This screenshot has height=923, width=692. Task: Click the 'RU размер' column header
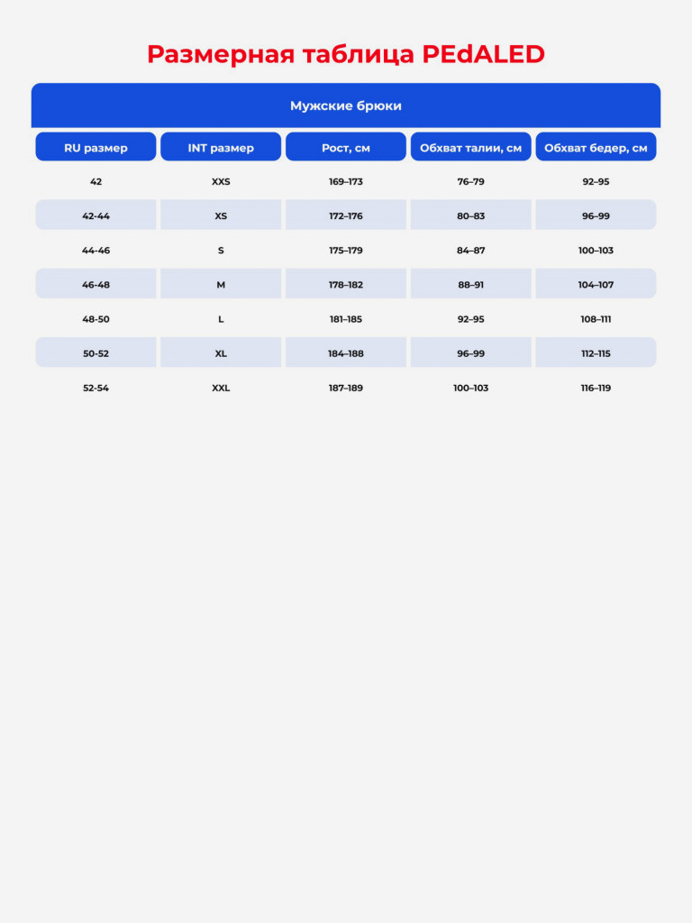96,147
